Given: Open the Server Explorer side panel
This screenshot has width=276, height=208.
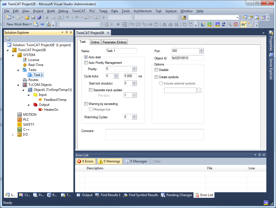Looking at the screenshot, I should point(271,66).
